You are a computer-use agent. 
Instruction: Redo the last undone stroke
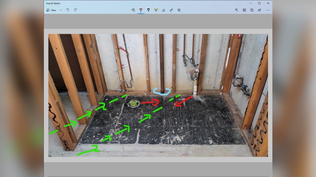coord(76,10)
